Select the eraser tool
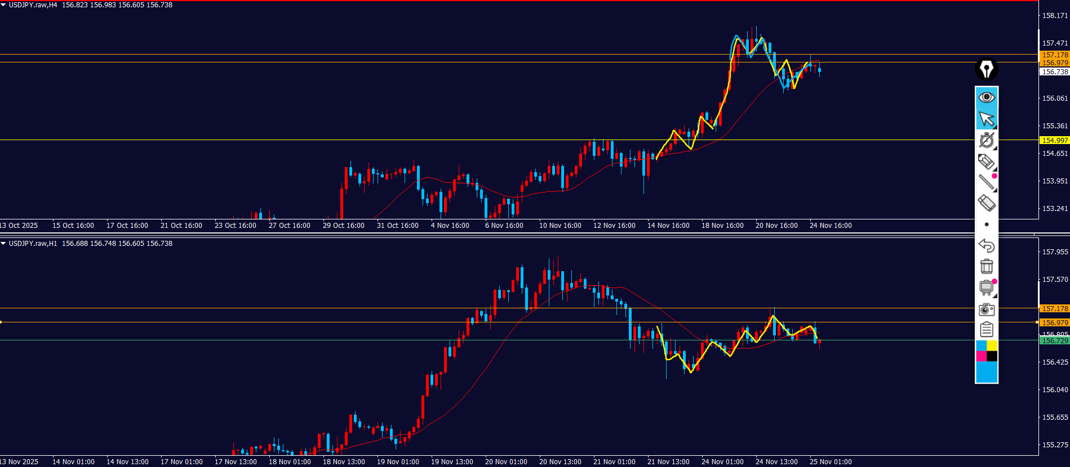This screenshot has height=467, width=1070. coord(986,203)
